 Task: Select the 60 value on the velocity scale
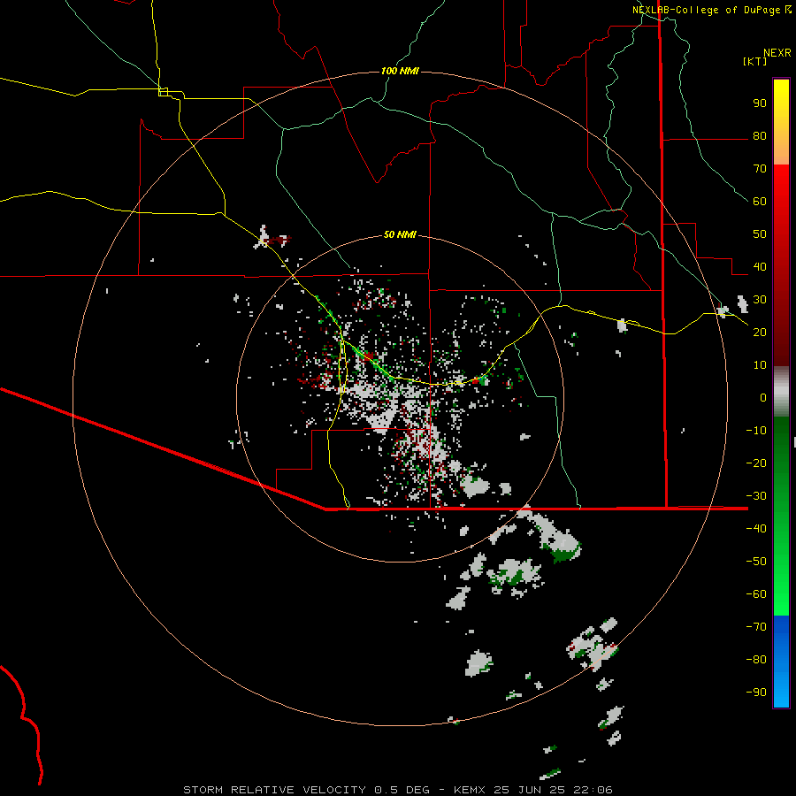pyautogui.click(x=760, y=202)
